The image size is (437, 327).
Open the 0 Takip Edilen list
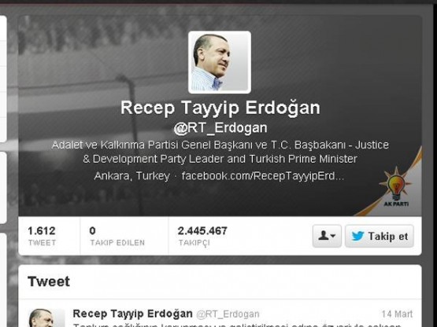click(x=117, y=236)
